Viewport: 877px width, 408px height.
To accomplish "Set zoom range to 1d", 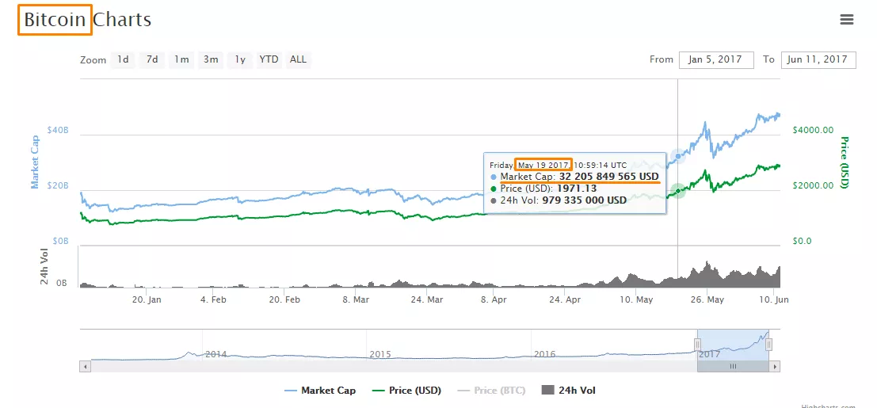I will click(123, 59).
